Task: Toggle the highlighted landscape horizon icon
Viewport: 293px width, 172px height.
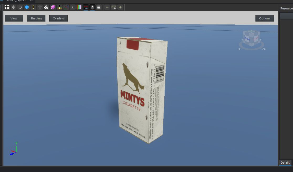Action: coord(86,7)
